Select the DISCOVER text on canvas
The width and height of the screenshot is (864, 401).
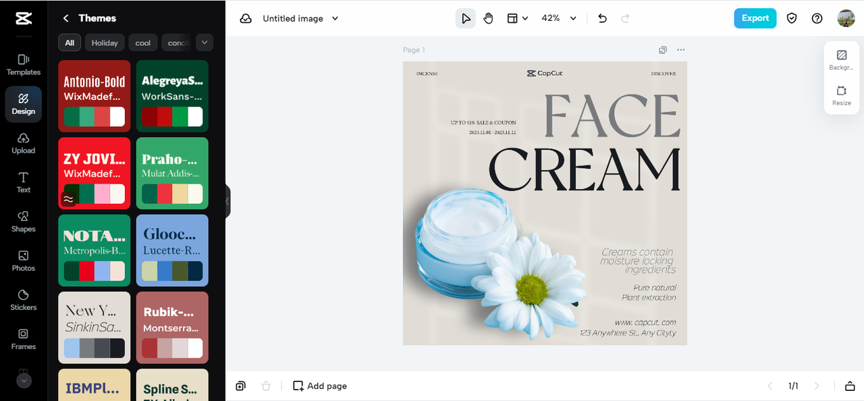coord(663,74)
